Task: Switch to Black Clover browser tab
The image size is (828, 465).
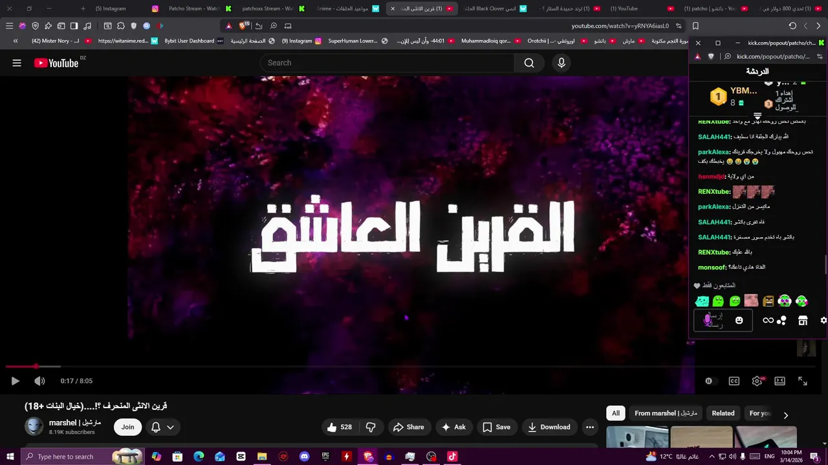Action: click(x=494, y=8)
